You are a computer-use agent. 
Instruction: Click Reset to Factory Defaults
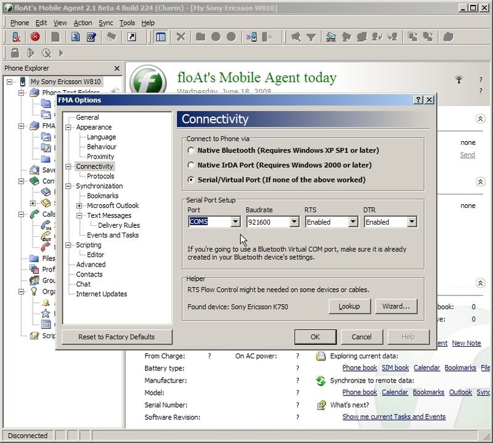(116, 337)
